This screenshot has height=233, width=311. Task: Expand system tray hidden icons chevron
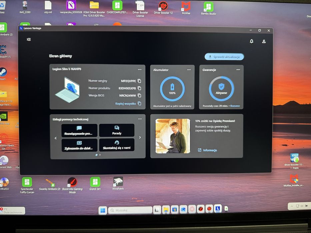pyautogui.click(x=292, y=206)
